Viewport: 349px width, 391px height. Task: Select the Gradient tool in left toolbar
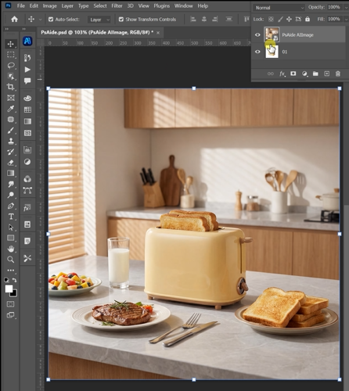tap(11, 174)
